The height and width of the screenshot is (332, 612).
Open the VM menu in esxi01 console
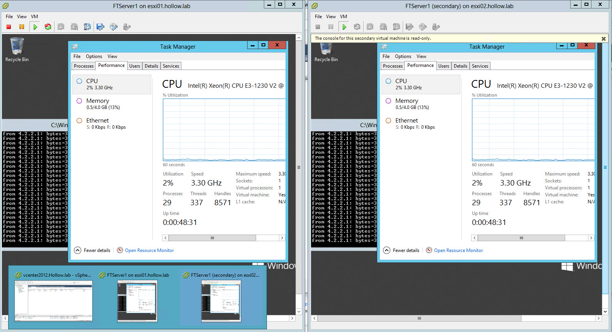click(x=34, y=17)
